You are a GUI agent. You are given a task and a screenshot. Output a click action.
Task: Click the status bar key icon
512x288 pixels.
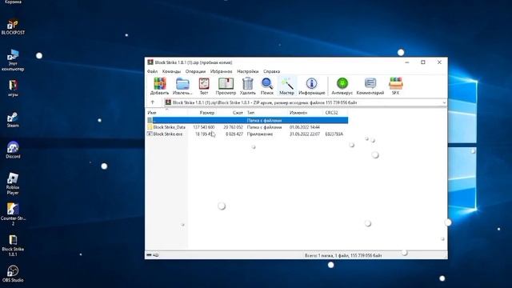(x=156, y=255)
